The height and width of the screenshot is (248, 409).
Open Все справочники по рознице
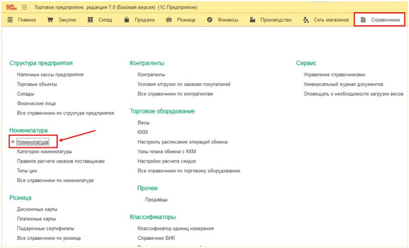[x=49, y=238]
